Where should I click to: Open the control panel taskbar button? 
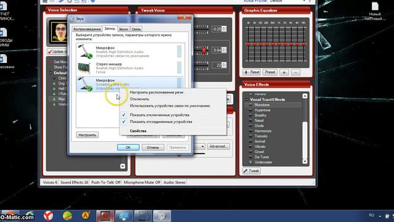point(124,216)
